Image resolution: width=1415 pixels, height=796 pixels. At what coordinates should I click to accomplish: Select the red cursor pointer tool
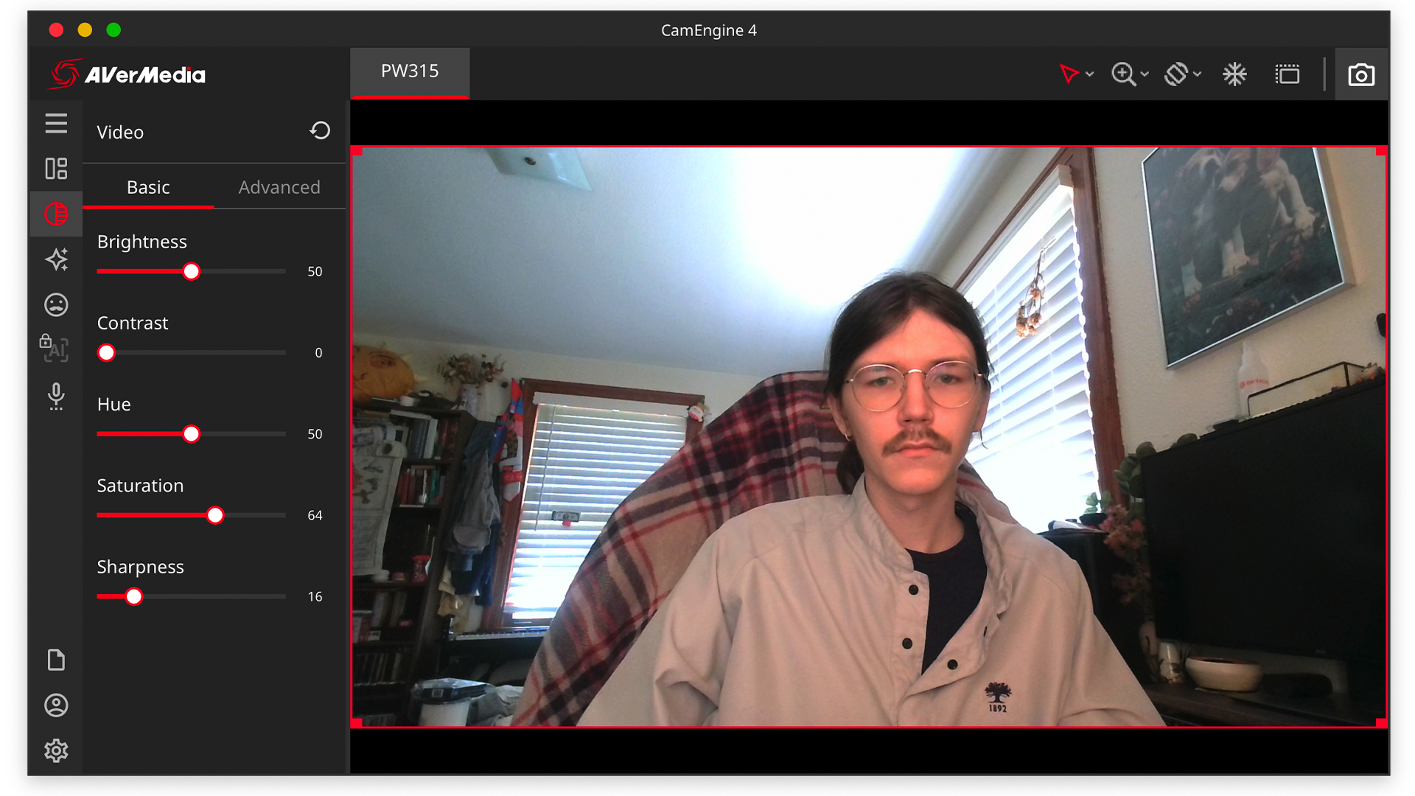pyautogui.click(x=1069, y=74)
